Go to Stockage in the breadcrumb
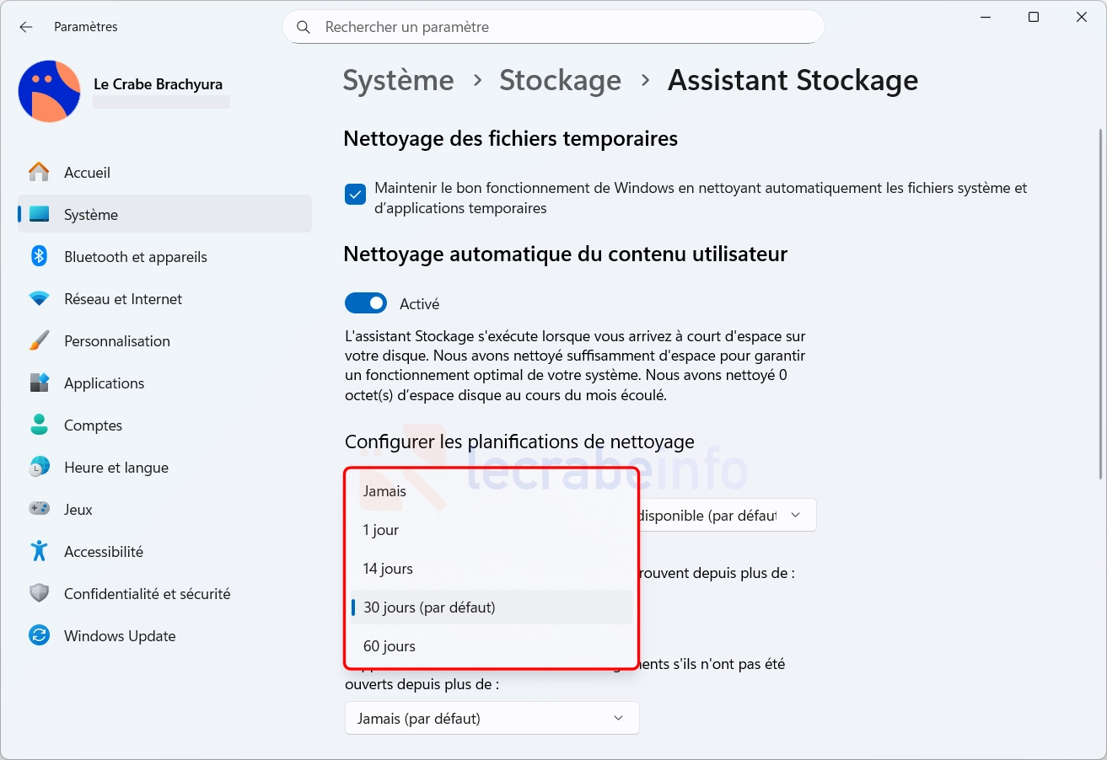The height and width of the screenshot is (760, 1107). 560,80
